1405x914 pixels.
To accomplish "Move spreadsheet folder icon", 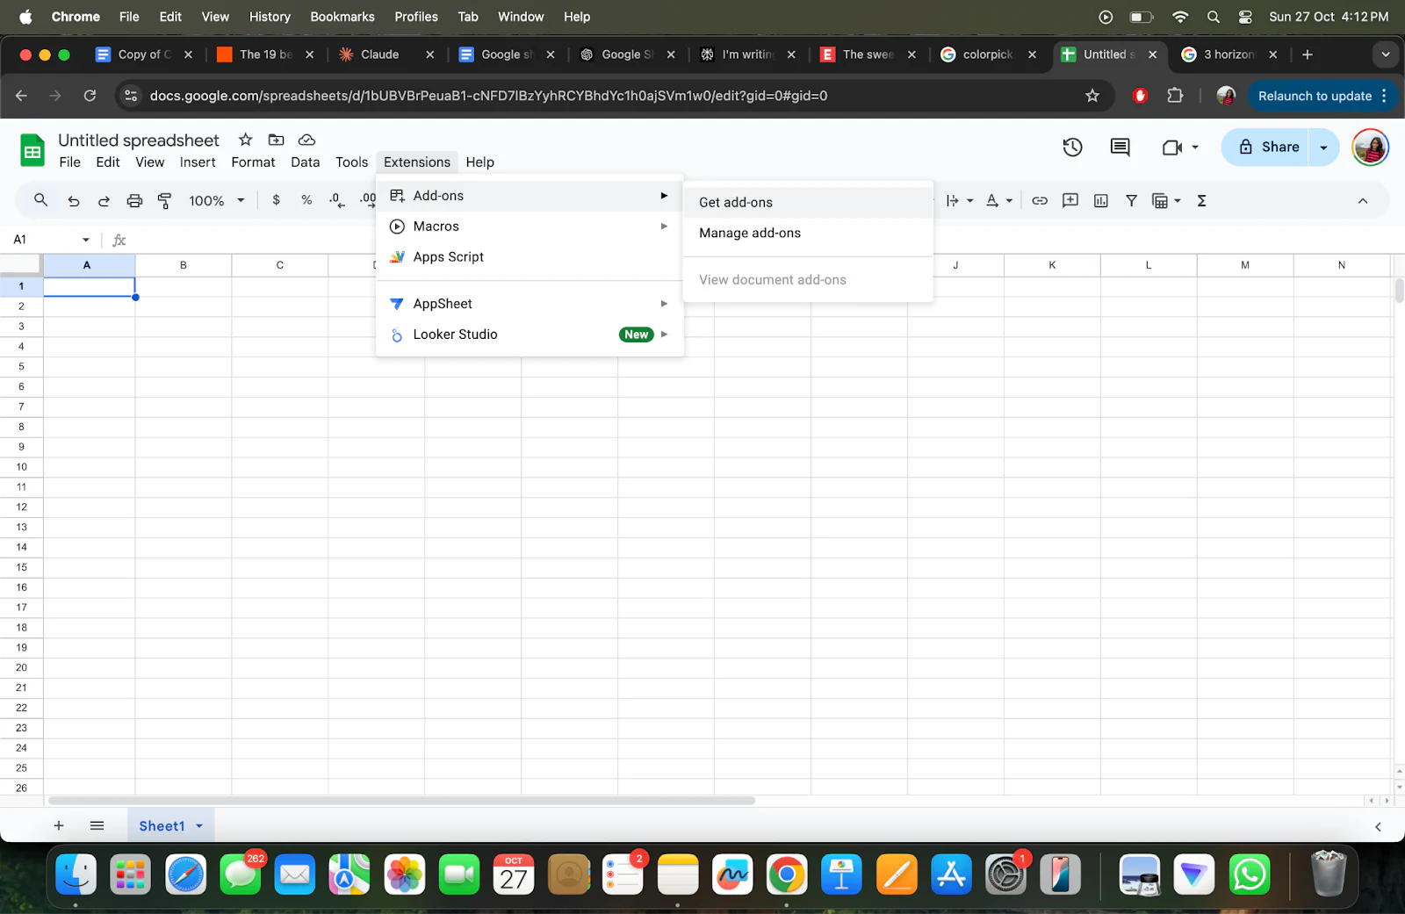I will click(276, 140).
